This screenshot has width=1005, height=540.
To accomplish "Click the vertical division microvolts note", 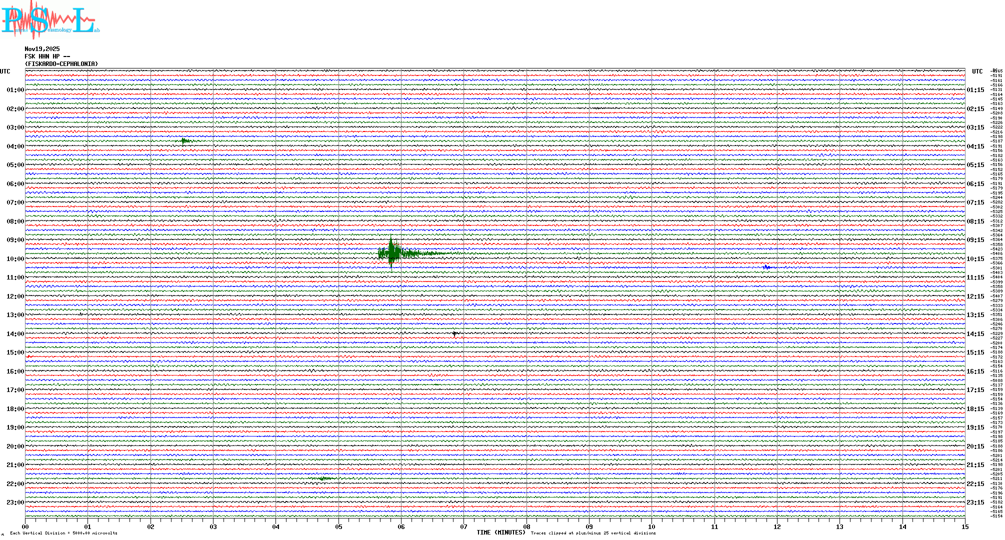I will pos(63,533).
